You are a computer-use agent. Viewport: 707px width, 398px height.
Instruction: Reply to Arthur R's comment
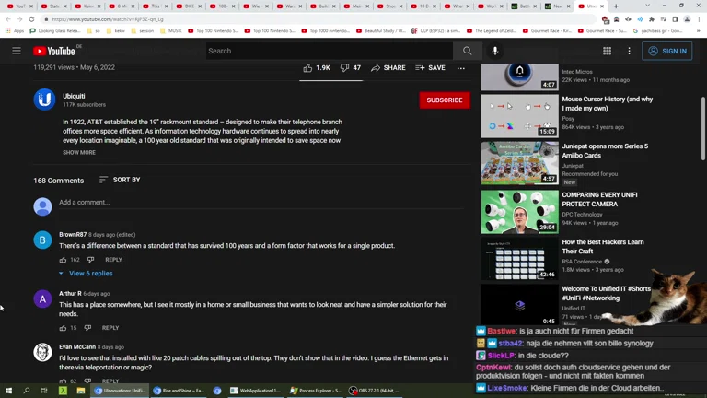click(110, 328)
